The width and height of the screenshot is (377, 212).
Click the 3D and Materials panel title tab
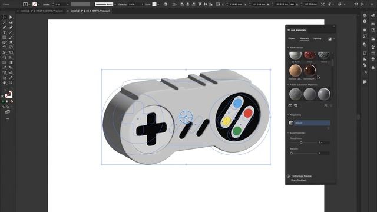[x=296, y=30]
